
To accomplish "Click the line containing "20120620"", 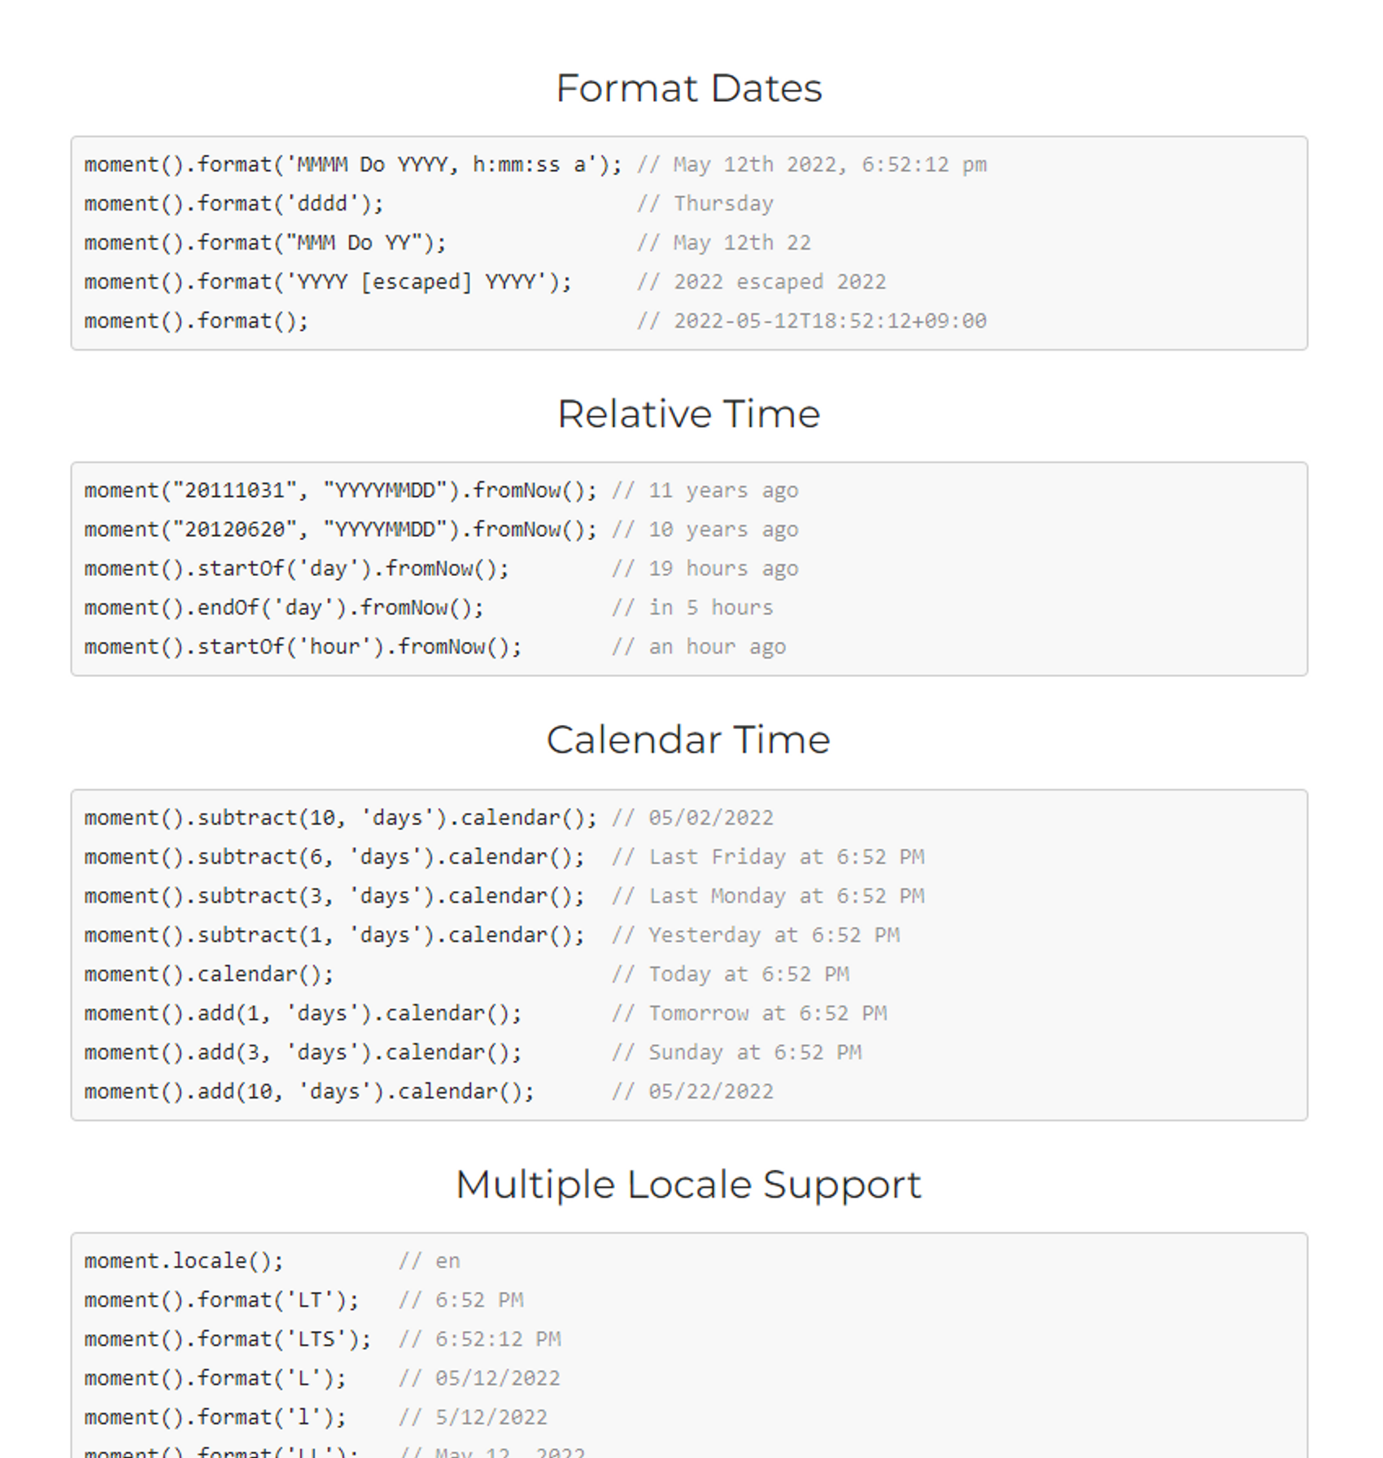I will (340, 530).
